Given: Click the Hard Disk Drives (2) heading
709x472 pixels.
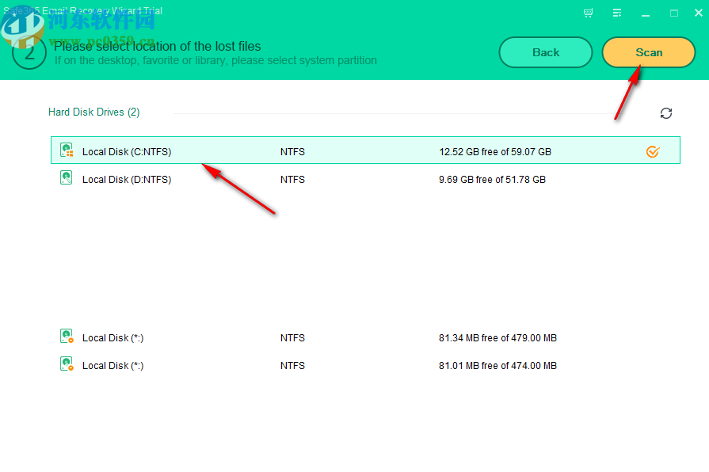Looking at the screenshot, I should coord(94,112).
